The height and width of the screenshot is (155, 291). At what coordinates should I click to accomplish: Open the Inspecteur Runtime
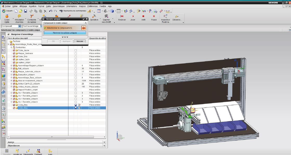[165, 19]
